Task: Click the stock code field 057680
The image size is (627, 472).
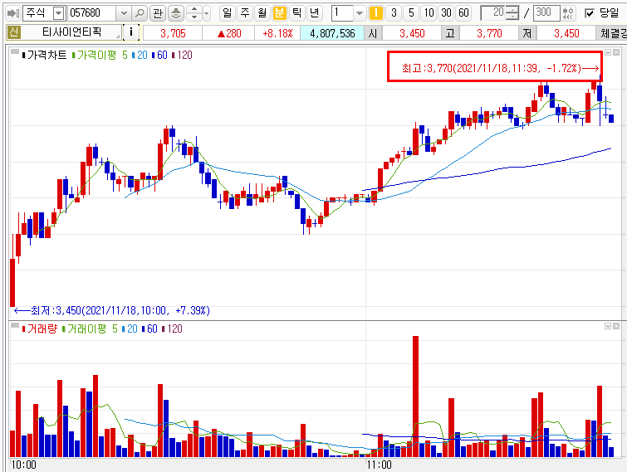Action: point(92,13)
